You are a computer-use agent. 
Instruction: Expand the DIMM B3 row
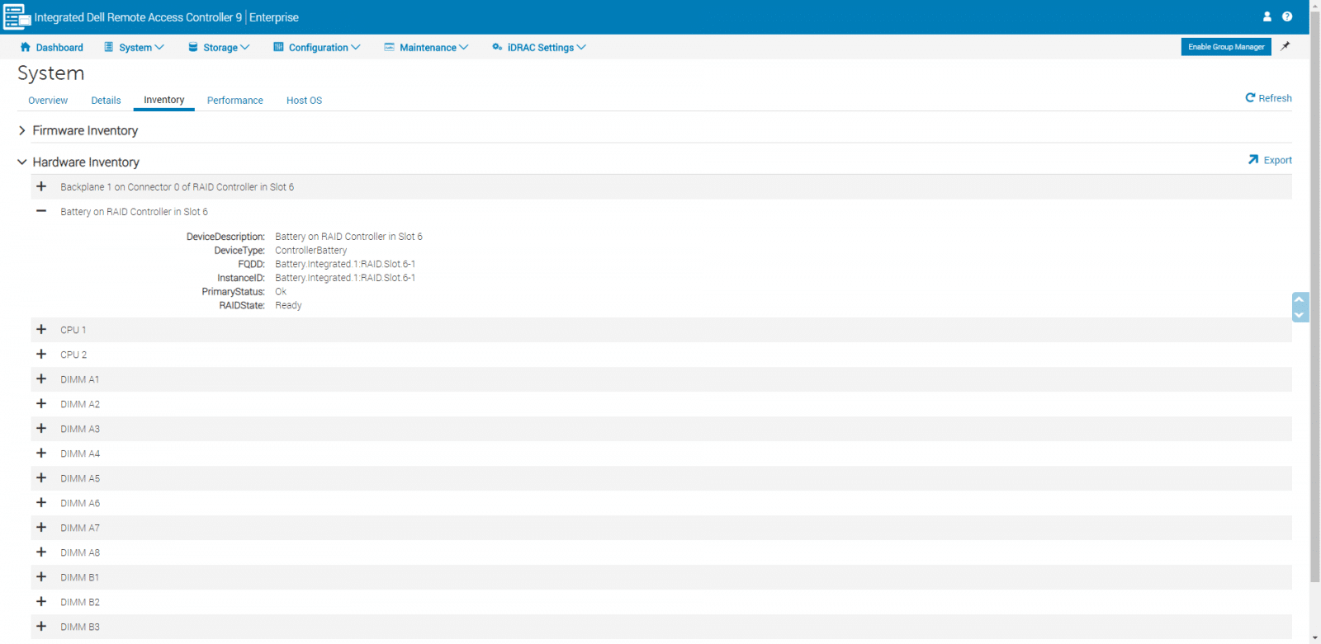[41, 626]
